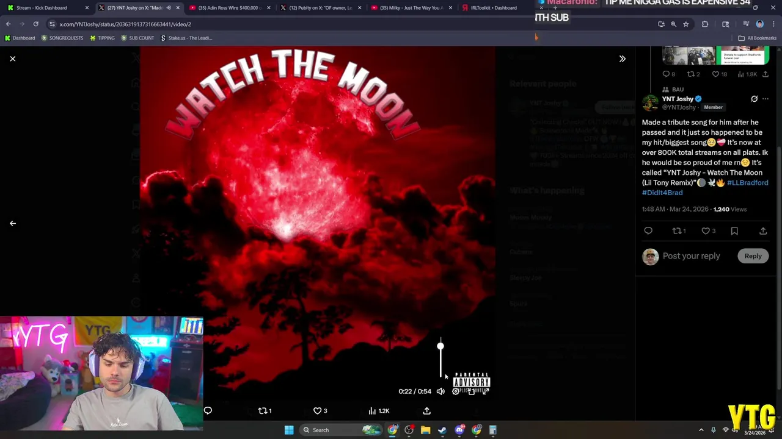Open Discord from the taskbar
The width and height of the screenshot is (782, 439).
point(459,430)
